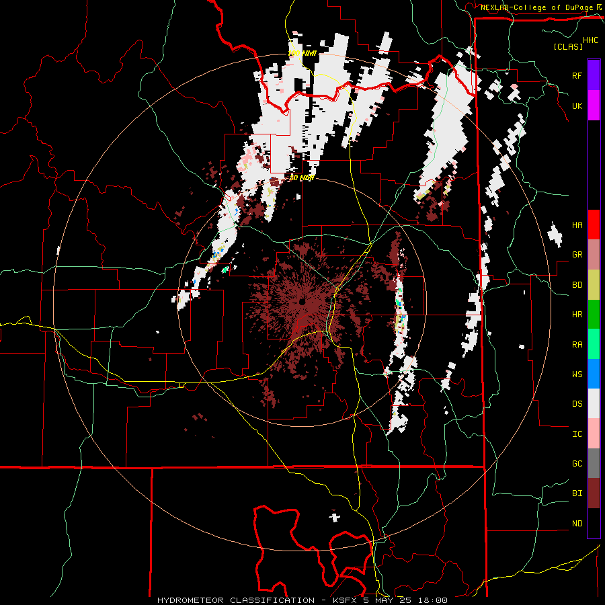The height and width of the screenshot is (605, 605).
Task: Click the 100 NMI range ring label
Action: pyautogui.click(x=302, y=53)
